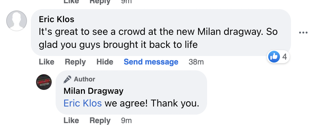The height and width of the screenshot is (127, 316).
Task: Open Milan Dragway page name link
Action: point(94,91)
